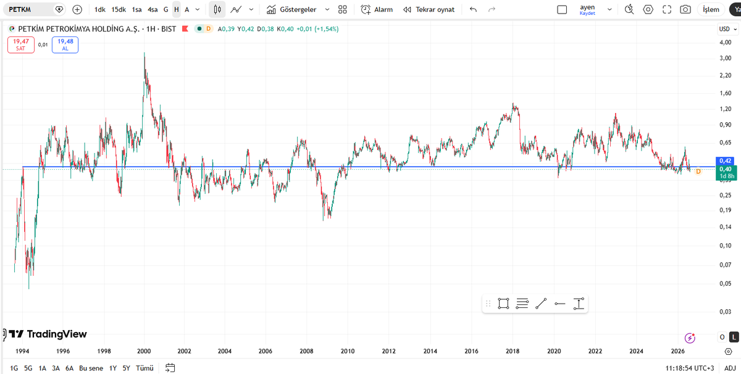741x374 pixels.
Task: Open the İşlem trade panel button
Action: click(711, 9)
